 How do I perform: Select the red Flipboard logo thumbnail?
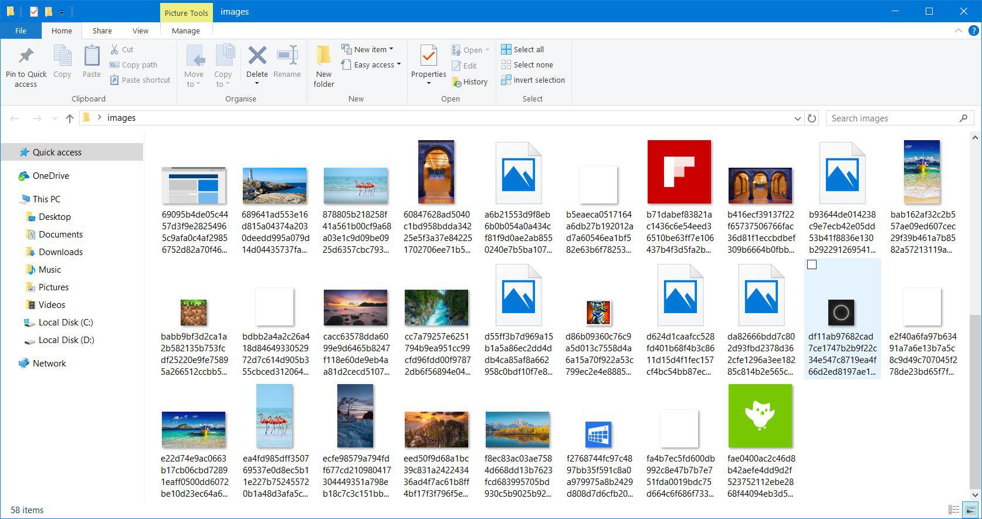(679, 172)
